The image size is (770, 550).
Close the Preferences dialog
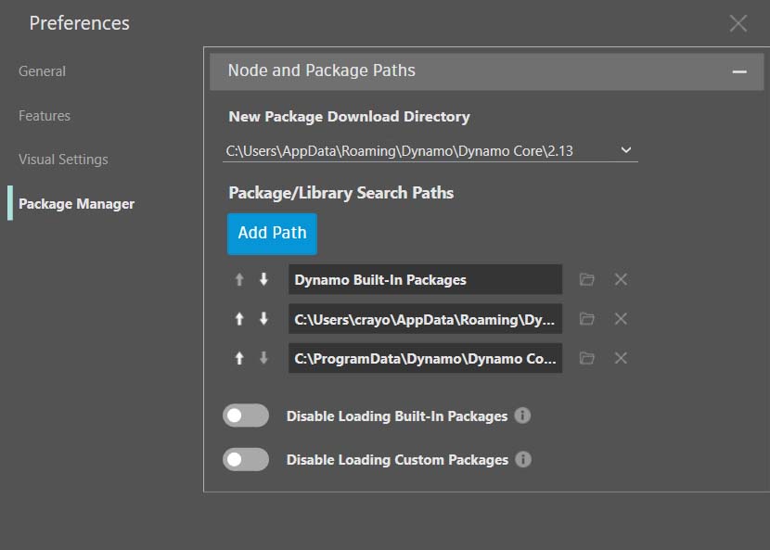click(x=738, y=23)
